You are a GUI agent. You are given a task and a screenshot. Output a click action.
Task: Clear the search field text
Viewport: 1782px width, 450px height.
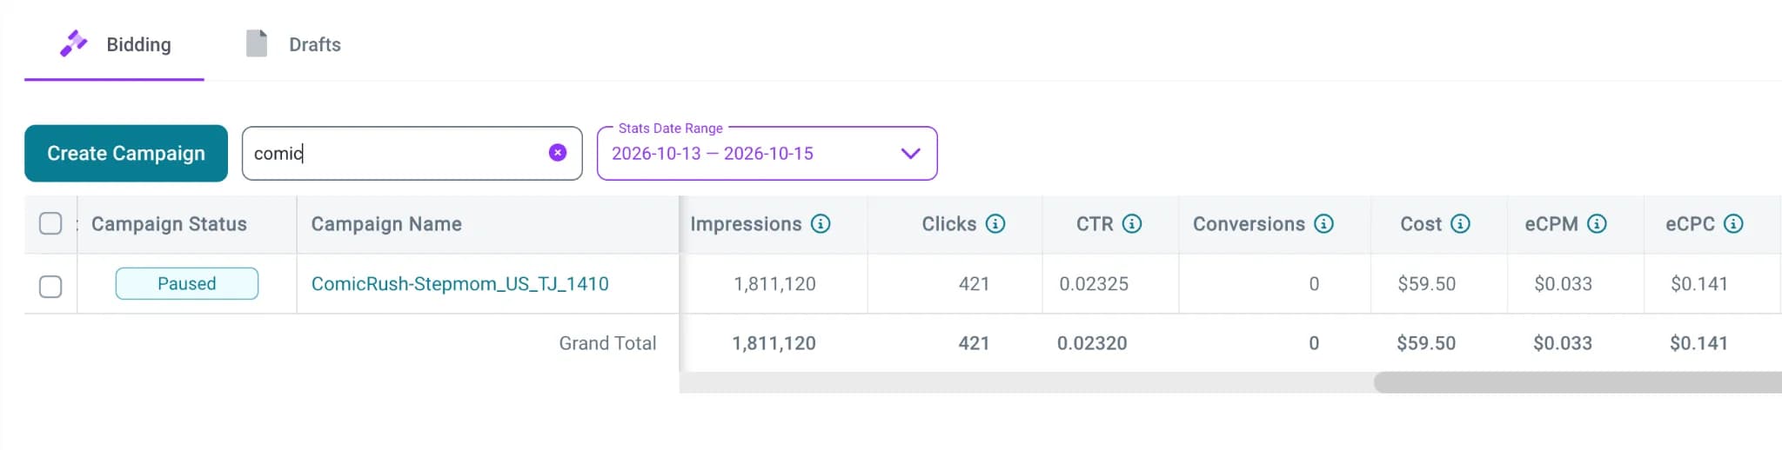click(x=558, y=153)
